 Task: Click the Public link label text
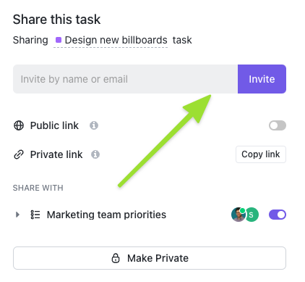point(54,125)
